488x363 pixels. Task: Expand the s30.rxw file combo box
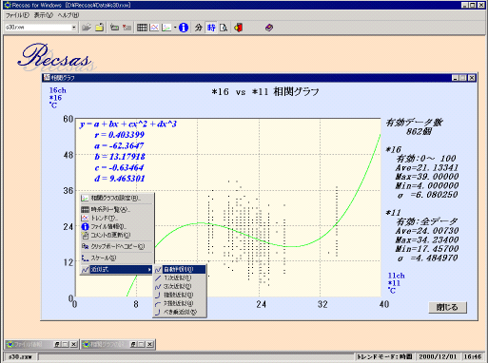coord(73,28)
